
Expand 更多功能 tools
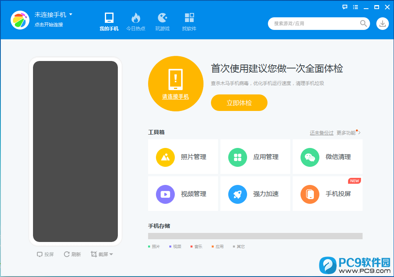click(x=348, y=133)
